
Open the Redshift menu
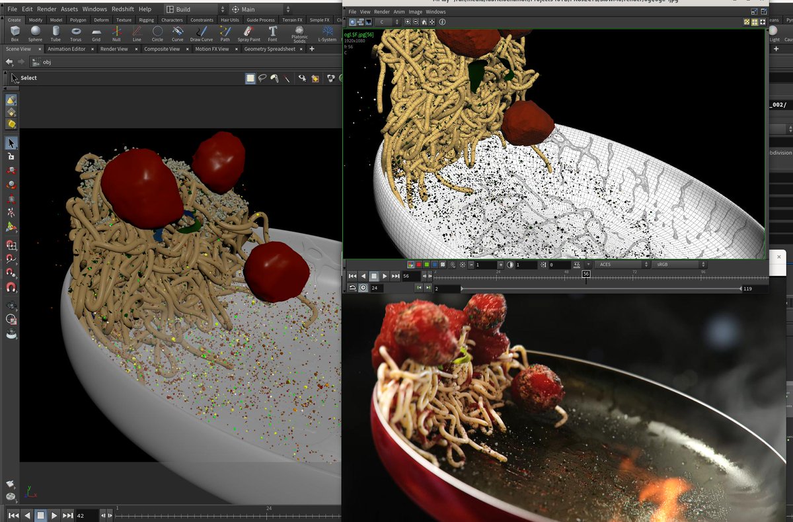coord(122,9)
